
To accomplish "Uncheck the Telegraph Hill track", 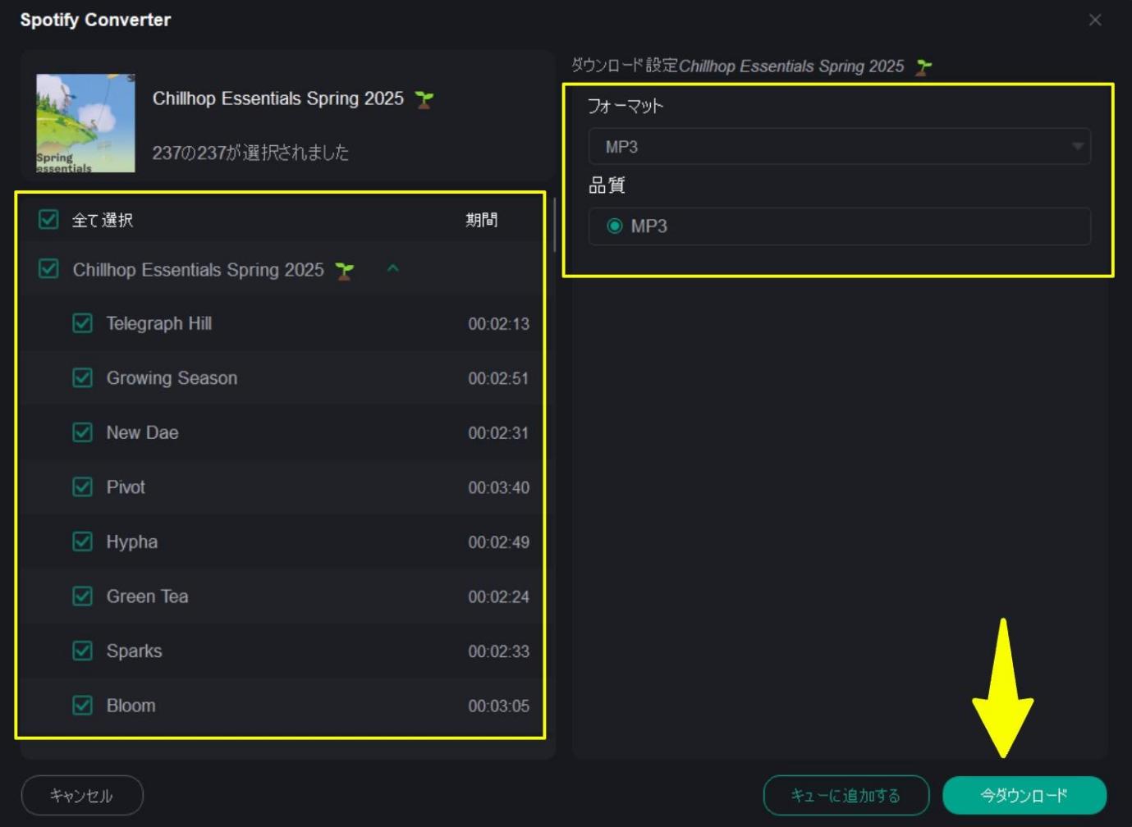I will tap(82, 322).
